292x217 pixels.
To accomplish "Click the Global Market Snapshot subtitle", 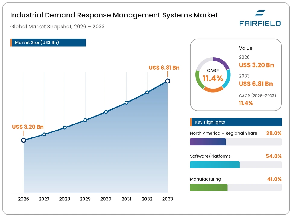I will tap(57, 27).
